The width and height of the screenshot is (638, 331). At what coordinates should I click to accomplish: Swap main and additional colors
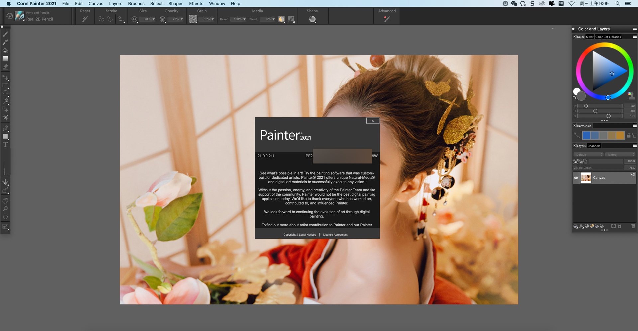[575, 97]
